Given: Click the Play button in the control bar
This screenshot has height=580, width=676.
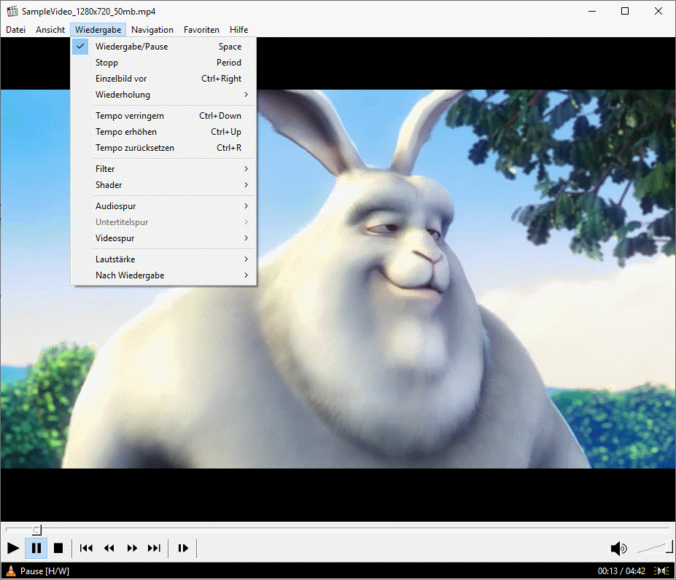Looking at the screenshot, I should click(x=13, y=548).
